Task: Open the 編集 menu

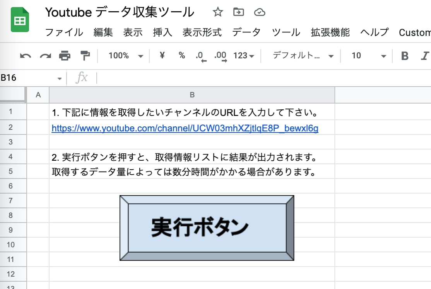Action: click(x=103, y=32)
